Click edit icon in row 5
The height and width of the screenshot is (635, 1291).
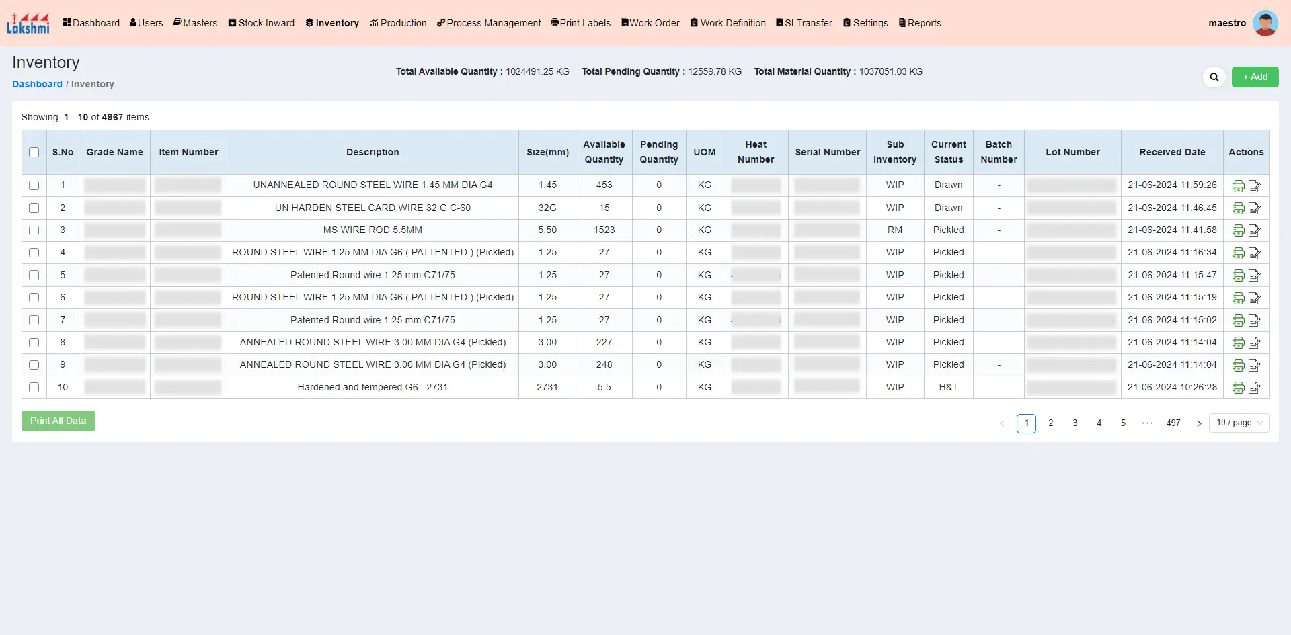point(1254,276)
